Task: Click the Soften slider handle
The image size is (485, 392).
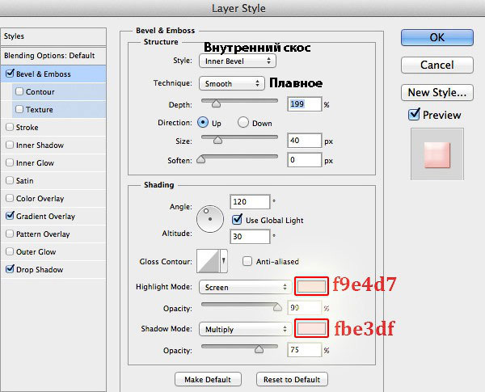Action: point(201,159)
